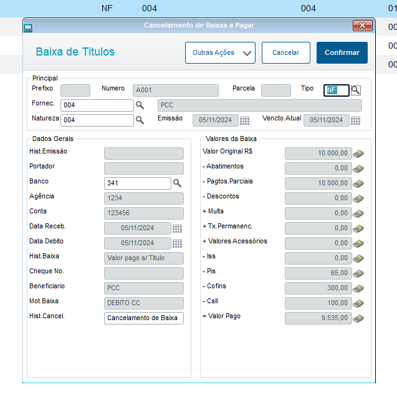Screen dimensions: 397x395
Task: Close the Cancelamento de Baixas a Pagar dialog
Action: coord(363,26)
